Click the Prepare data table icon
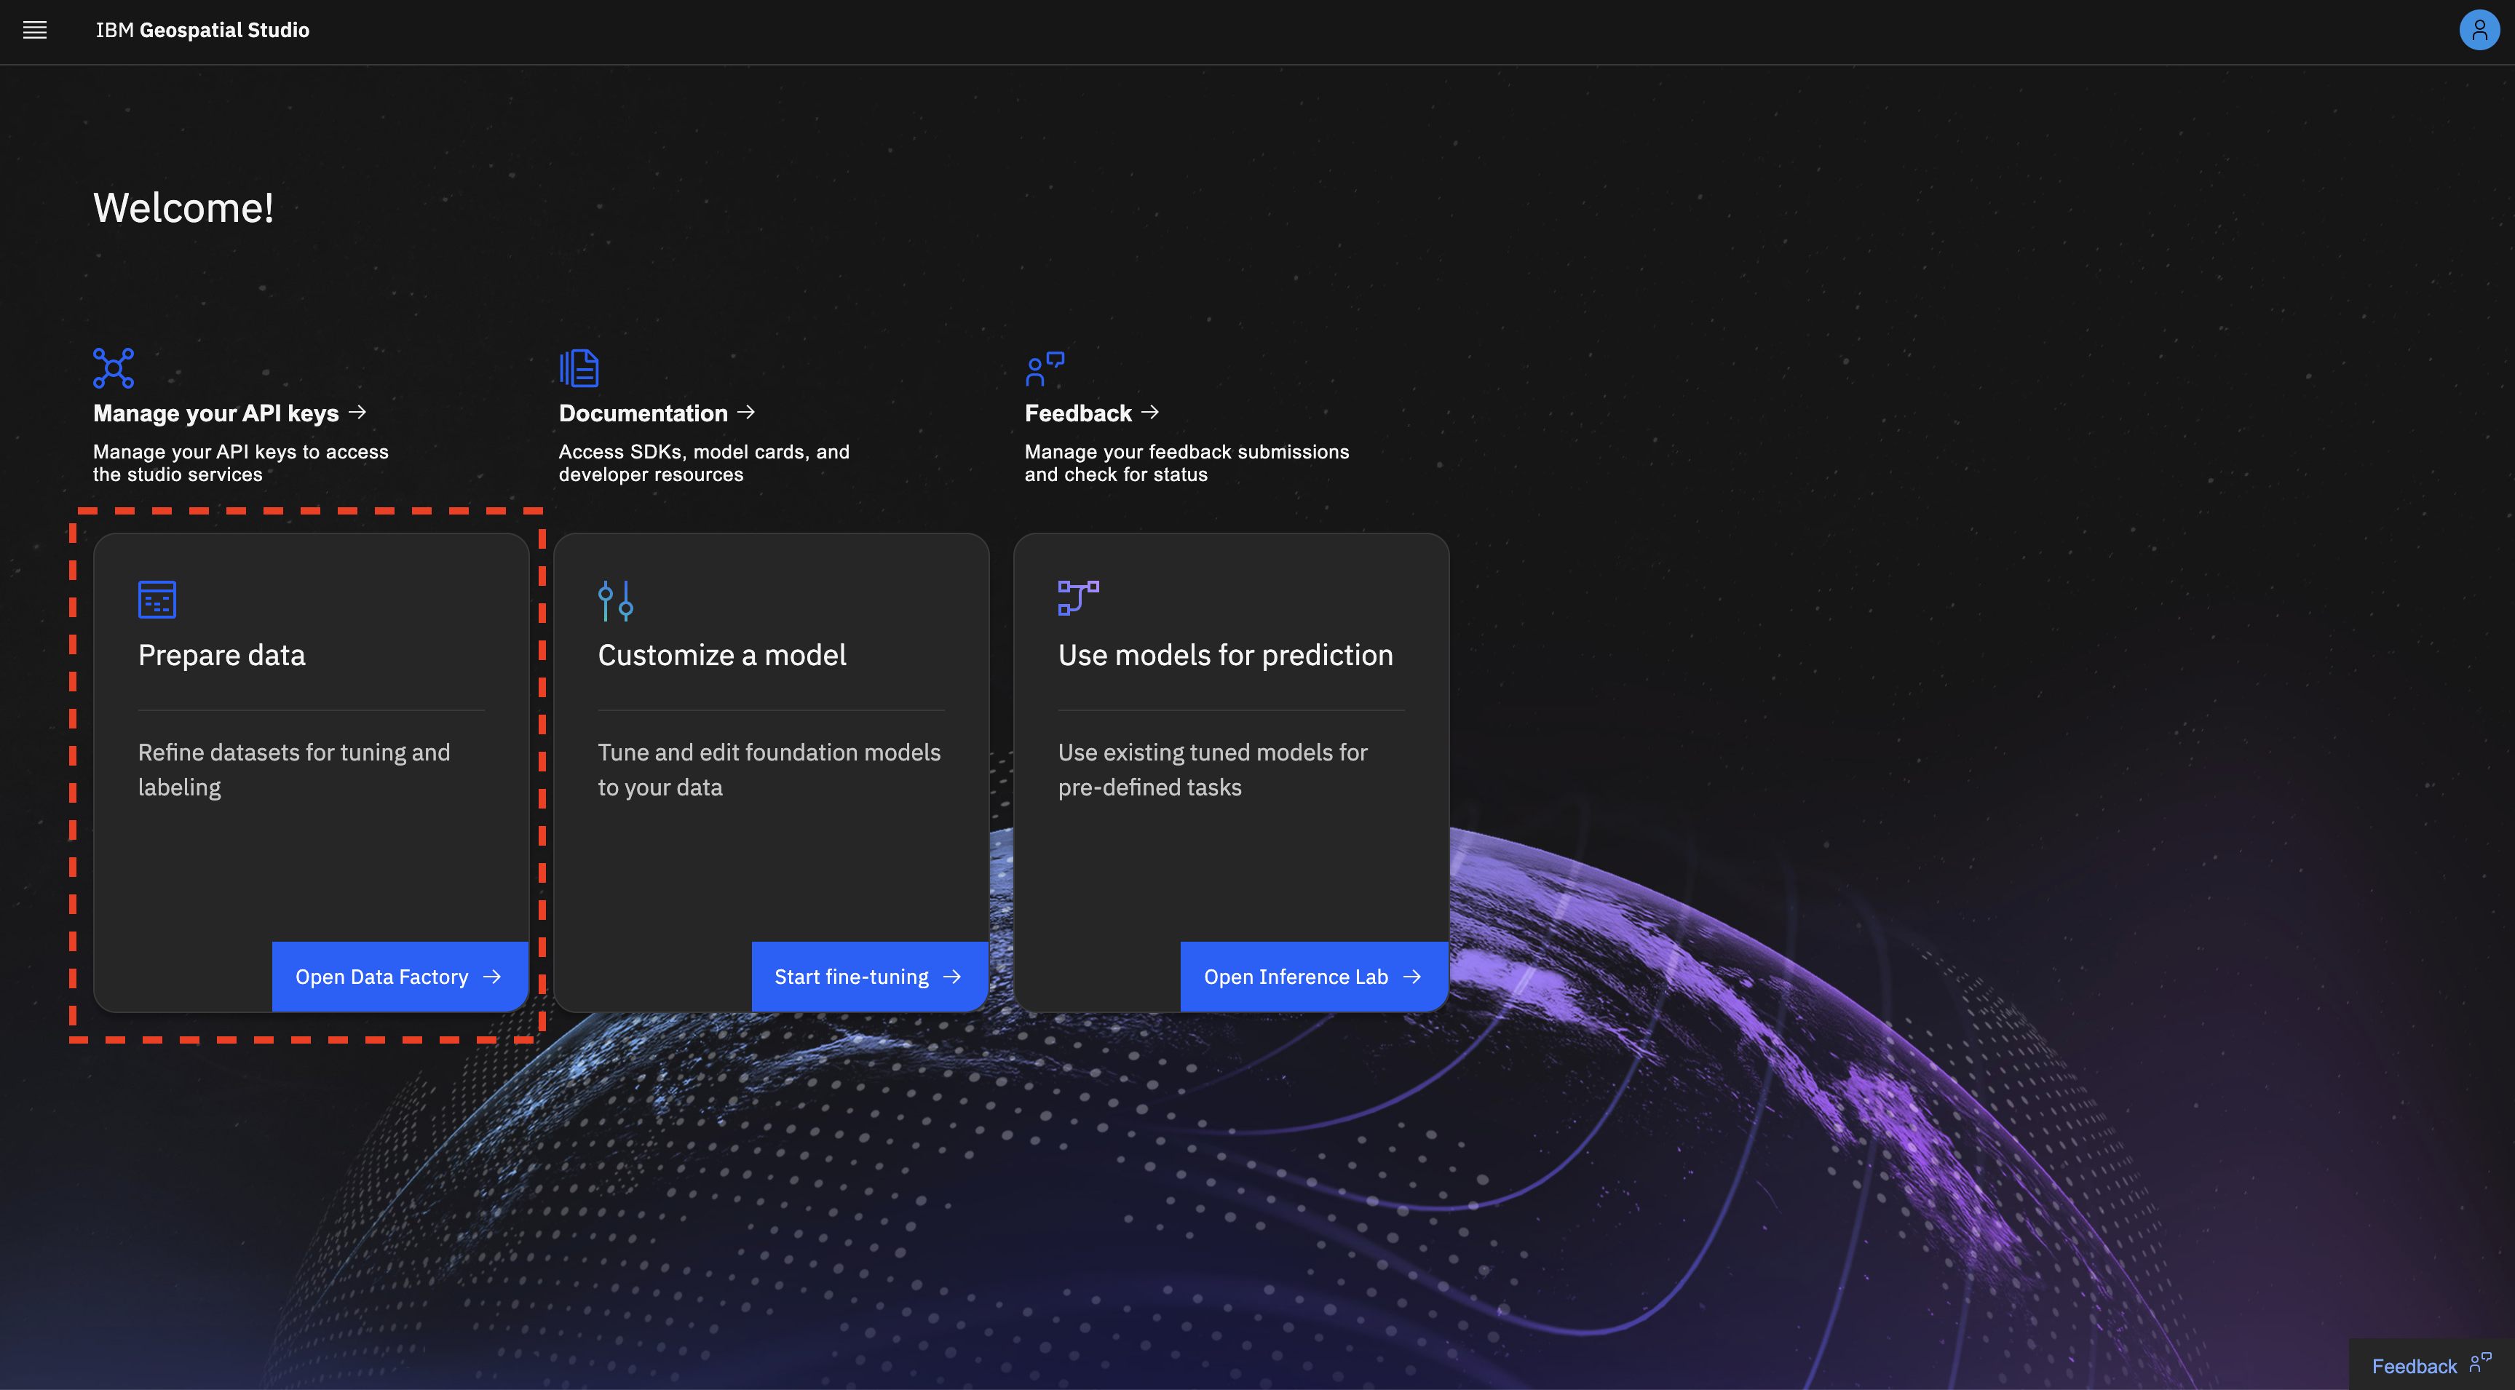The image size is (2515, 1390). point(157,600)
